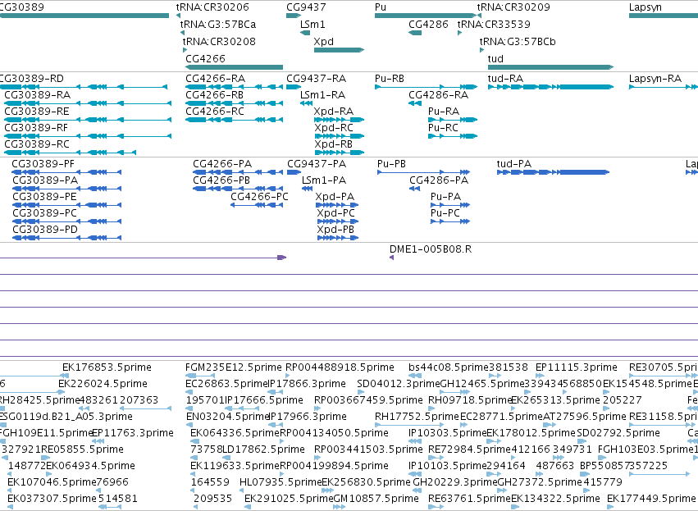Select protein Pu-PA

pyautogui.click(x=445, y=197)
